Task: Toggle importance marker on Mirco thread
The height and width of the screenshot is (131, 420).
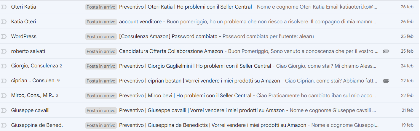Action: pos(4,96)
